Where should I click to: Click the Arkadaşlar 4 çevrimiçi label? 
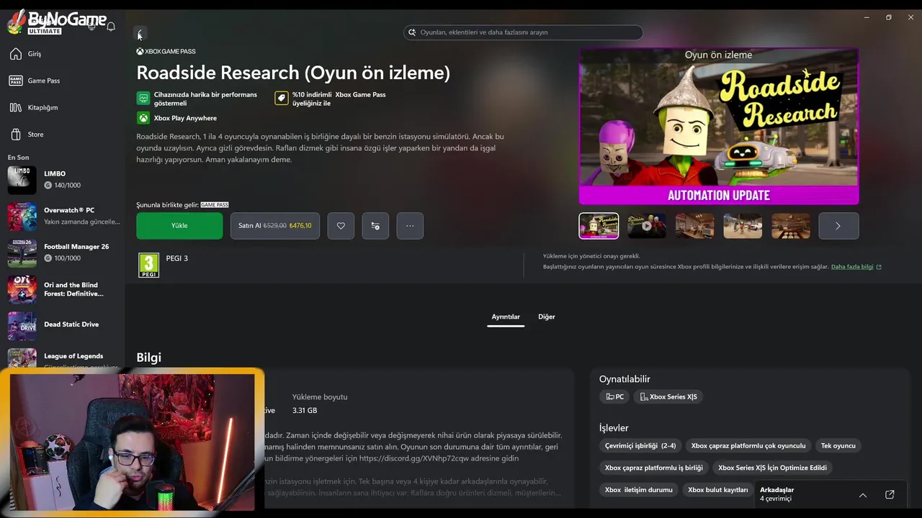[777, 494]
